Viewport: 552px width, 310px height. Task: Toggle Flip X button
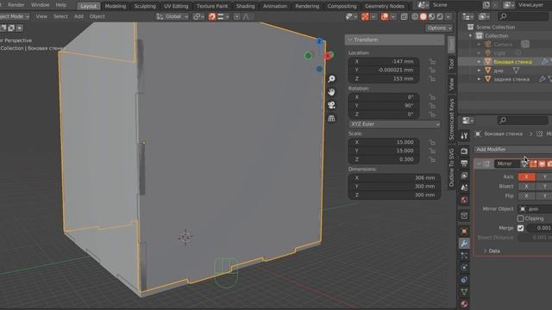coord(526,195)
